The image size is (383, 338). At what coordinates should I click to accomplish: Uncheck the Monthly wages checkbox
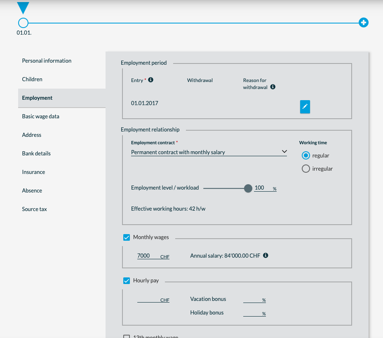127,237
